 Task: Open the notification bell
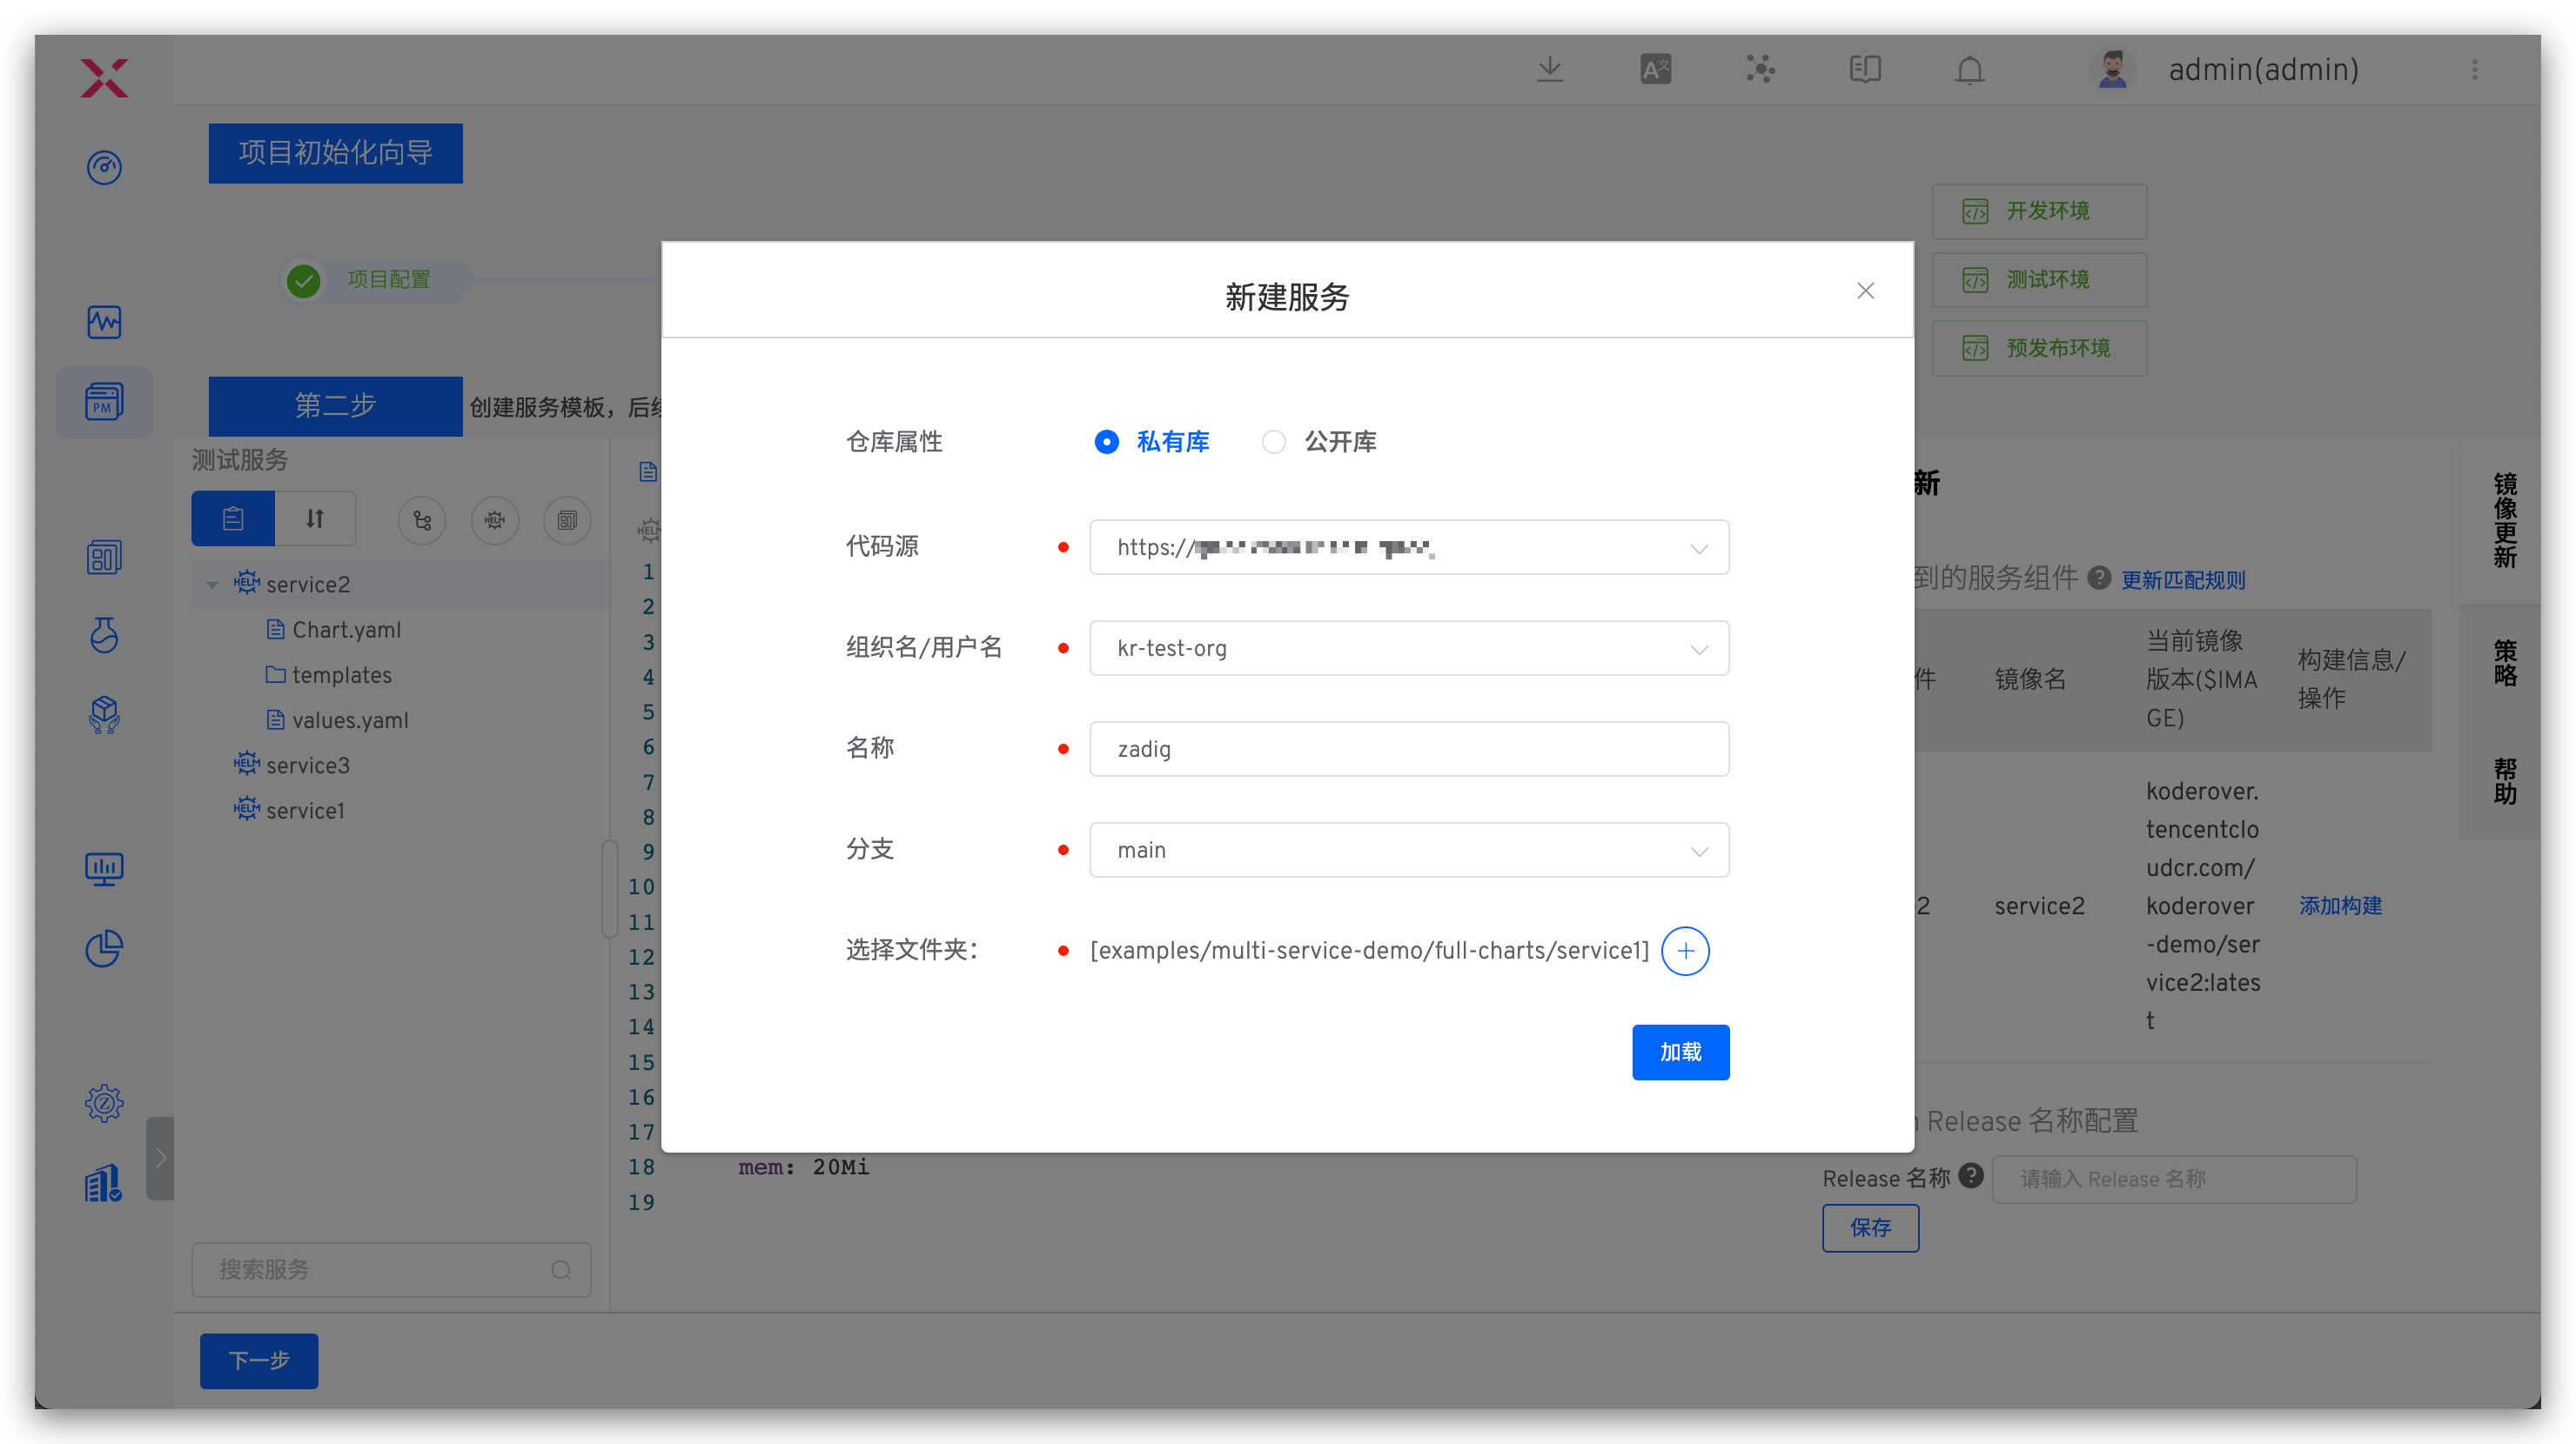(1969, 70)
